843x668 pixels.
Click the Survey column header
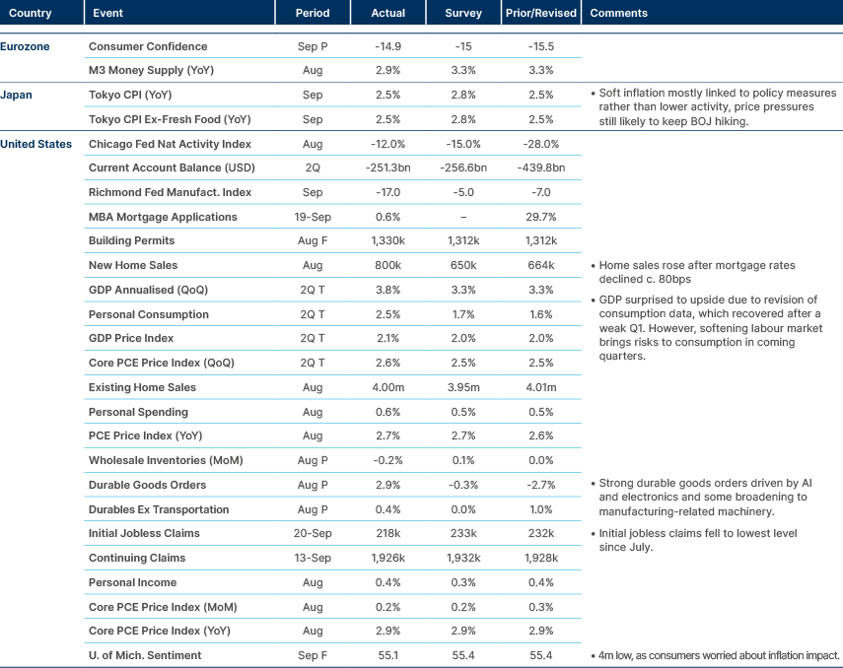point(463,13)
